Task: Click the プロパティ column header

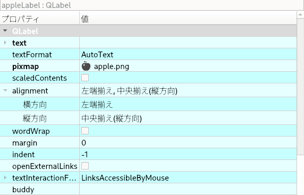Action: click(x=39, y=19)
